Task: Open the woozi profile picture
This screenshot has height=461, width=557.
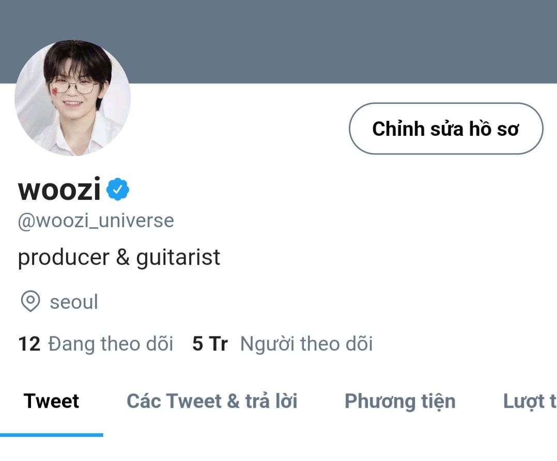Action: click(x=72, y=98)
